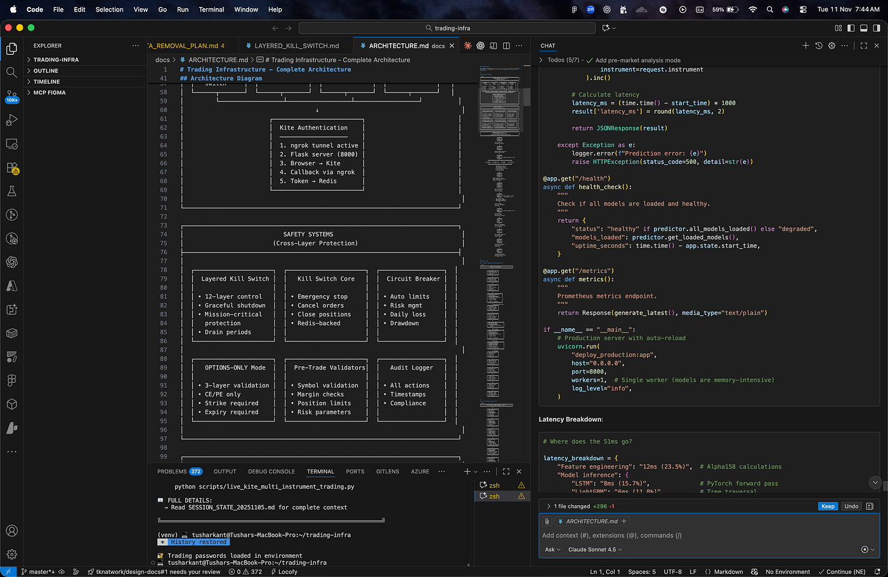This screenshot has width=888, height=577.
Task: Customize layout from the title bar
Action: pos(838,28)
